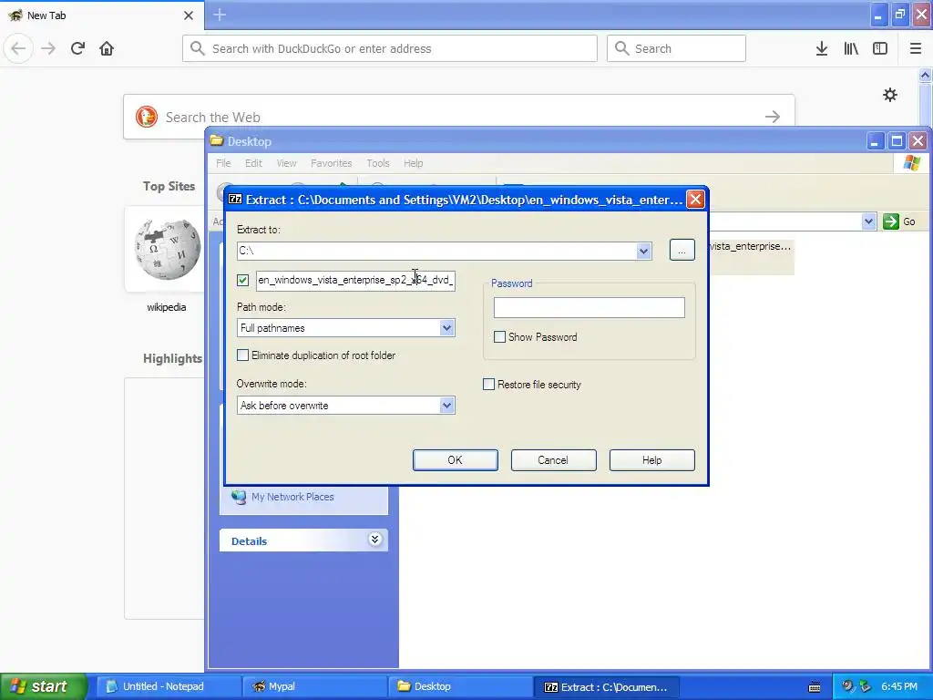Image resolution: width=933 pixels, height=700 pixels.
Task: Click the subfolder name text field
Action: click(356, 280)
